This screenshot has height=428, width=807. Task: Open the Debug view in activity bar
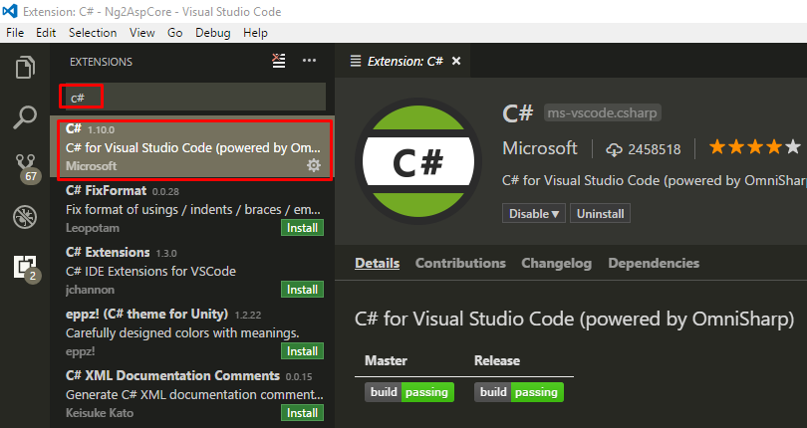[x=25, y=217]
